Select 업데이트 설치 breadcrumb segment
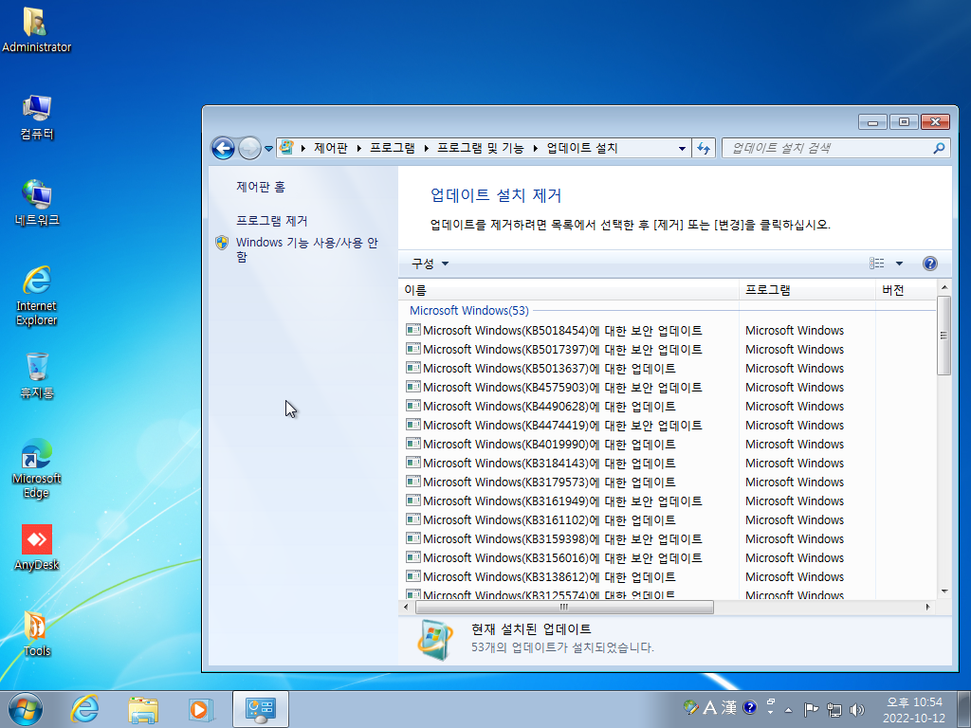 coord(582,148)
